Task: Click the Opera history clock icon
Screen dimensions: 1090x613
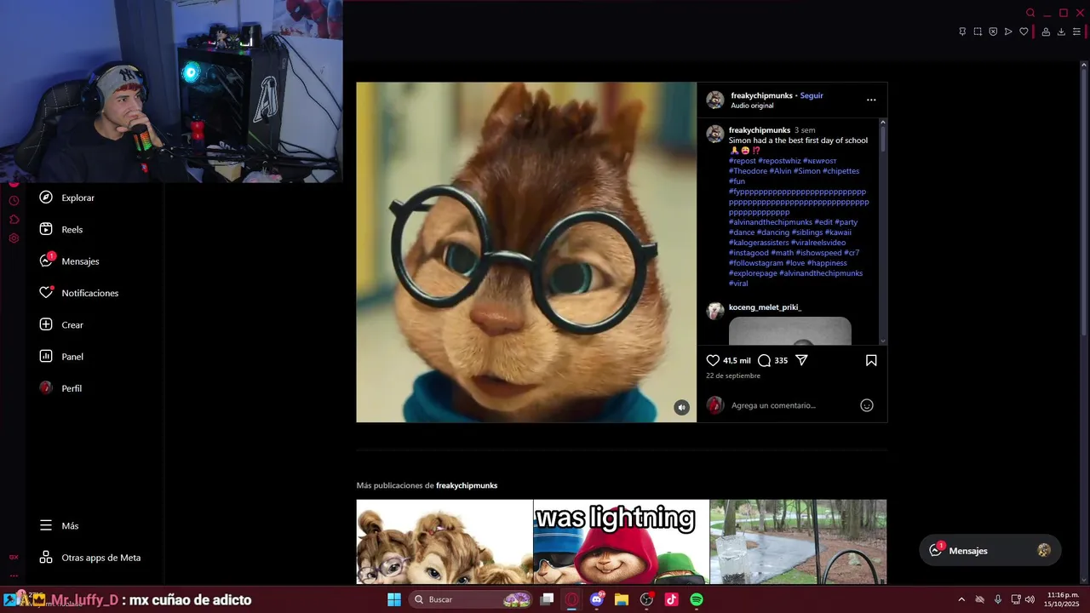Action: 14,201
